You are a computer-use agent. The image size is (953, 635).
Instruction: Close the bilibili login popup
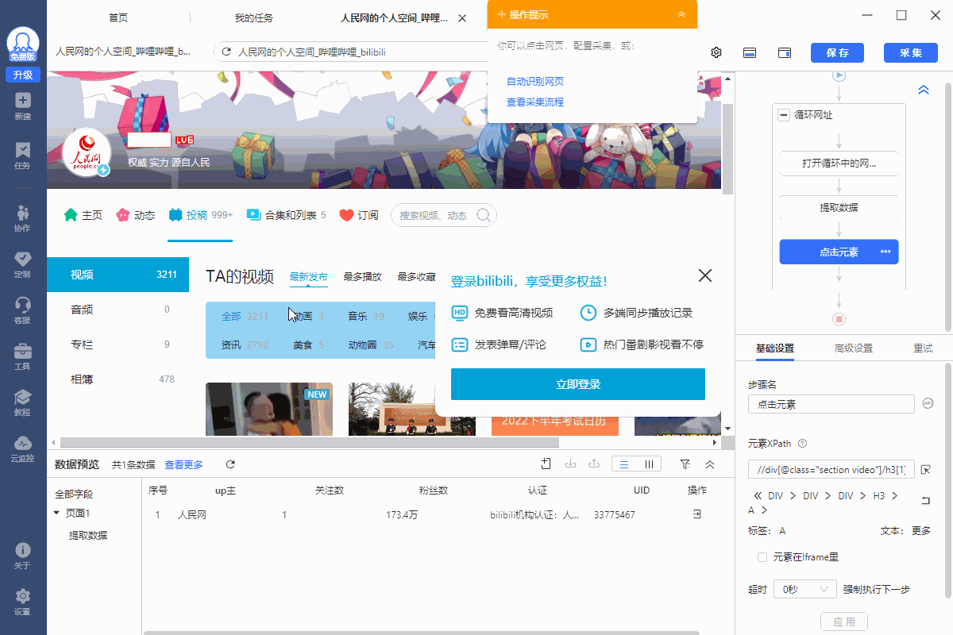pos(705,275)
